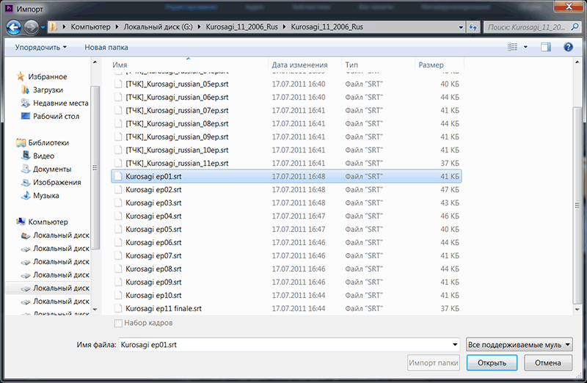The image size is (587, 383).
Task: Close the Импорт dialog window
Action: 569,7
